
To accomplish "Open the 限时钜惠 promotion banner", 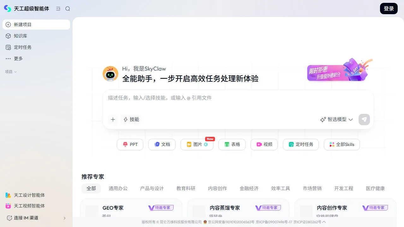I will coord(339,70).
